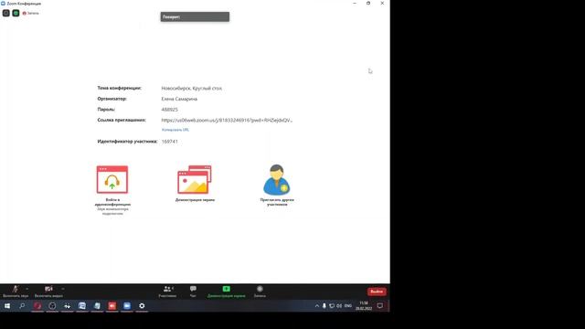This screenshot has height=329, width=585.
Task: Click the password value 488925
Action: click(x=169, y=110)
